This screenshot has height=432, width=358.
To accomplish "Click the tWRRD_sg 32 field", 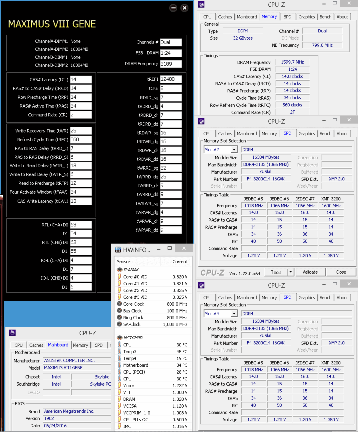I will point(171,168).
